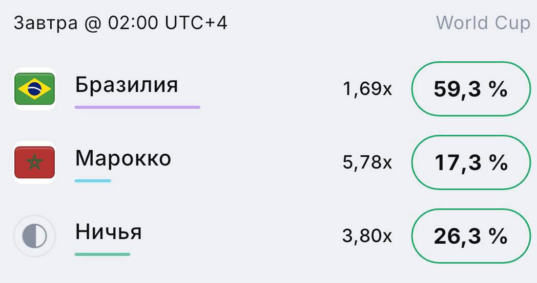Select the 17,3 % Morocco outcome button
Viewport: 537px width, 283px height.
coord(470,162)
